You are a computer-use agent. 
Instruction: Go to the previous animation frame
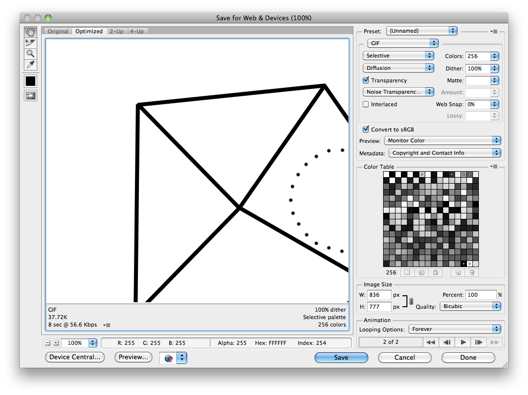tap(447, 342)
